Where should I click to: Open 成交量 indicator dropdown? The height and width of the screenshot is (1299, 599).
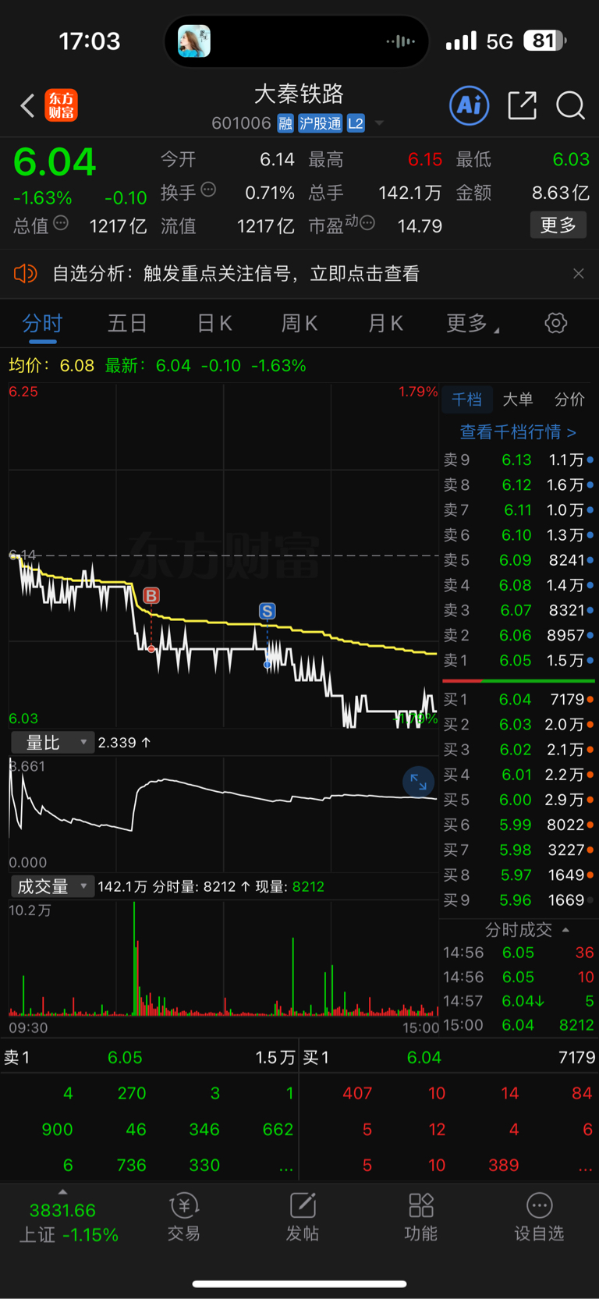pyautogui.click(x=51, y=886)
